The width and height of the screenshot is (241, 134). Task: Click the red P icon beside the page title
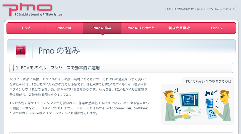20,50
